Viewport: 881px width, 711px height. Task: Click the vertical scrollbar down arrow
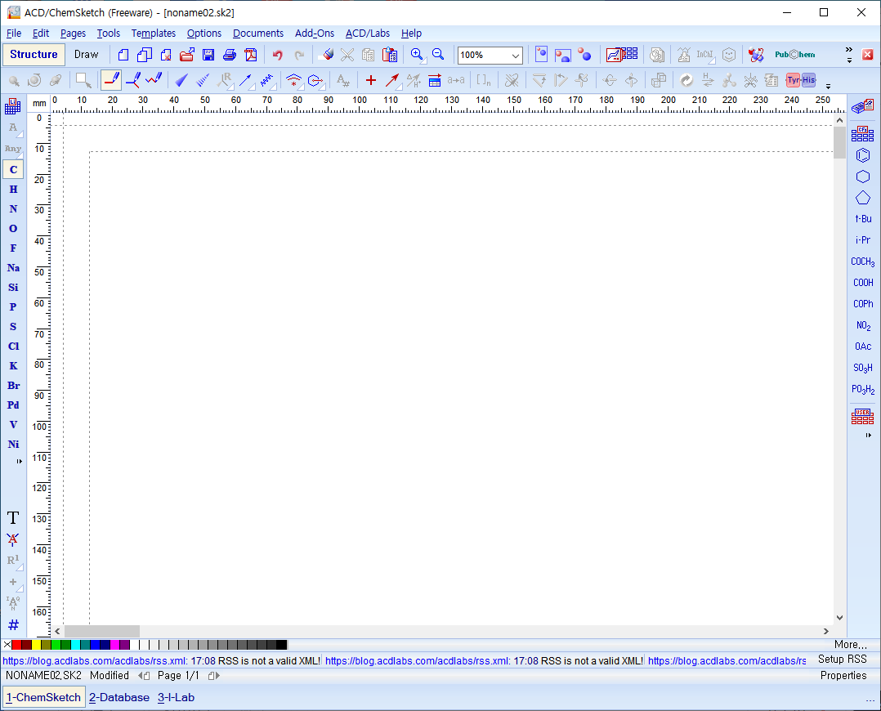pyautogui.click(x=839, y=617)
